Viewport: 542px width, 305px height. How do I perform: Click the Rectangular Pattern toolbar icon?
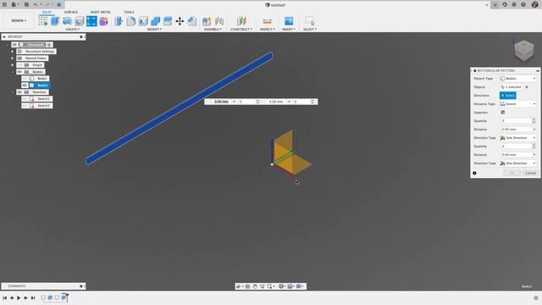coord(91,21)
